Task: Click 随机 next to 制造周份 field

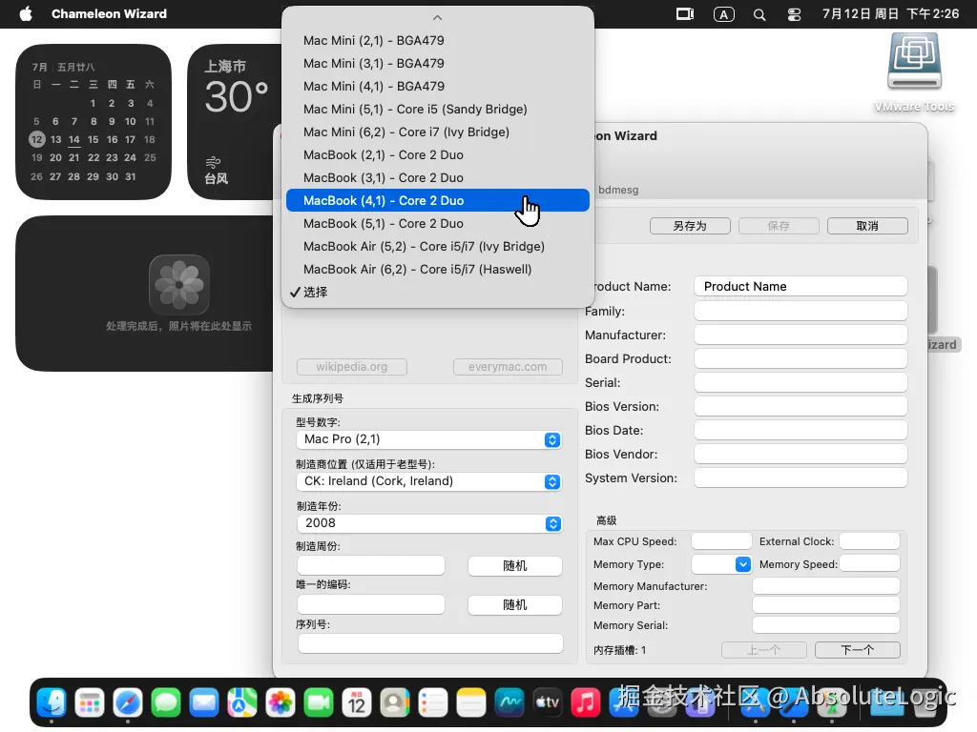Action: pyautogui.click(x=515, y=566)
